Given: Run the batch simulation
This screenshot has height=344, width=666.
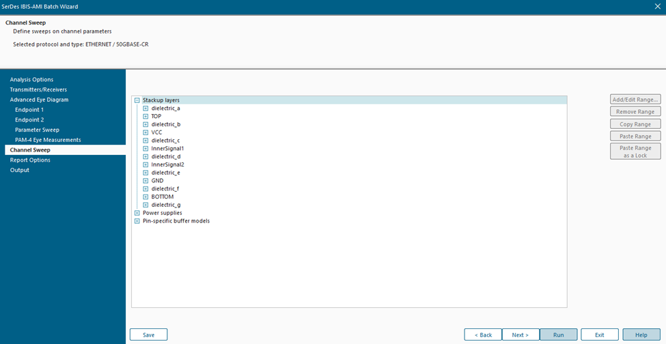Looking at the screenshot, I should 559,334.
